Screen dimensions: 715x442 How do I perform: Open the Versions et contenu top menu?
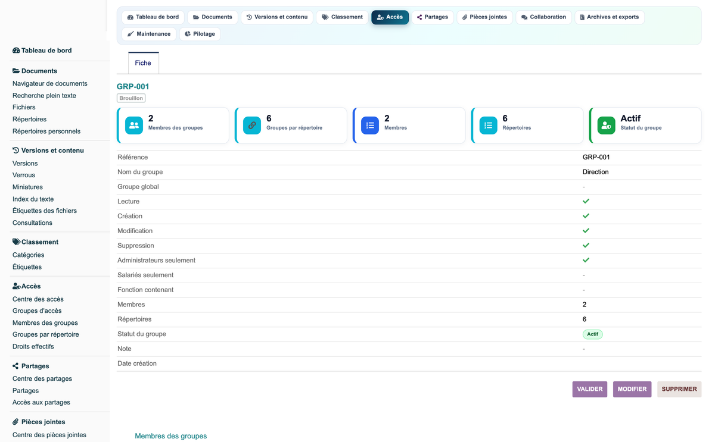click(x=277, y=17)
